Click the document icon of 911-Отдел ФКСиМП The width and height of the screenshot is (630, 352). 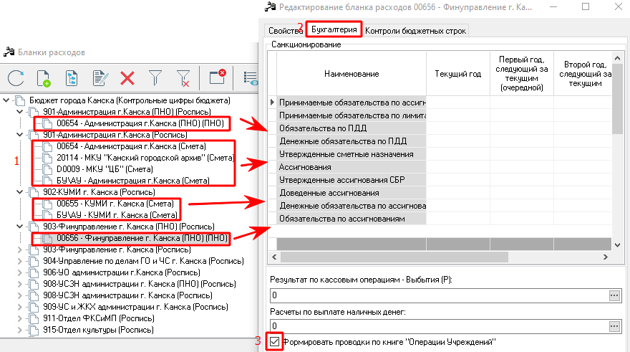34,318
